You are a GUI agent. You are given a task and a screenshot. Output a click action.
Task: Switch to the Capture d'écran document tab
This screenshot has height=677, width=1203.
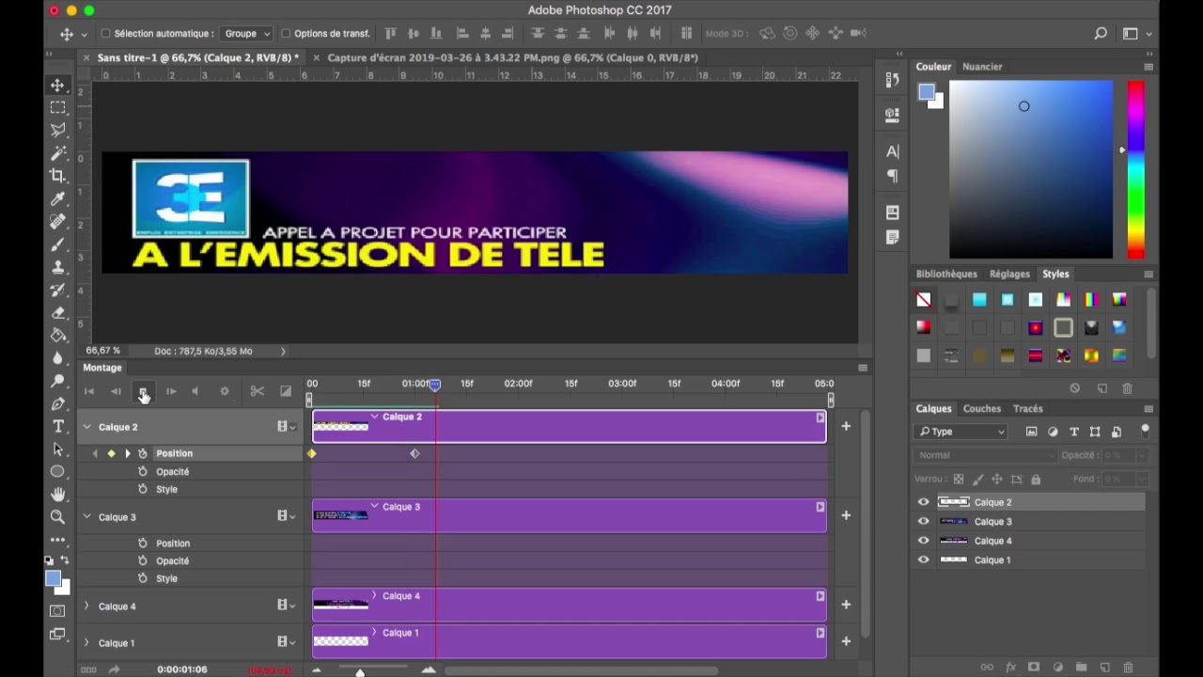click(513, 57)
